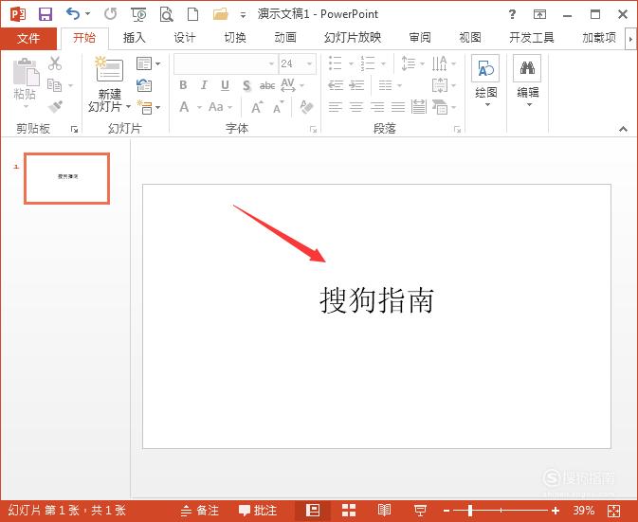
Task: Toggle underline formatting
Action: pos(225,85)
